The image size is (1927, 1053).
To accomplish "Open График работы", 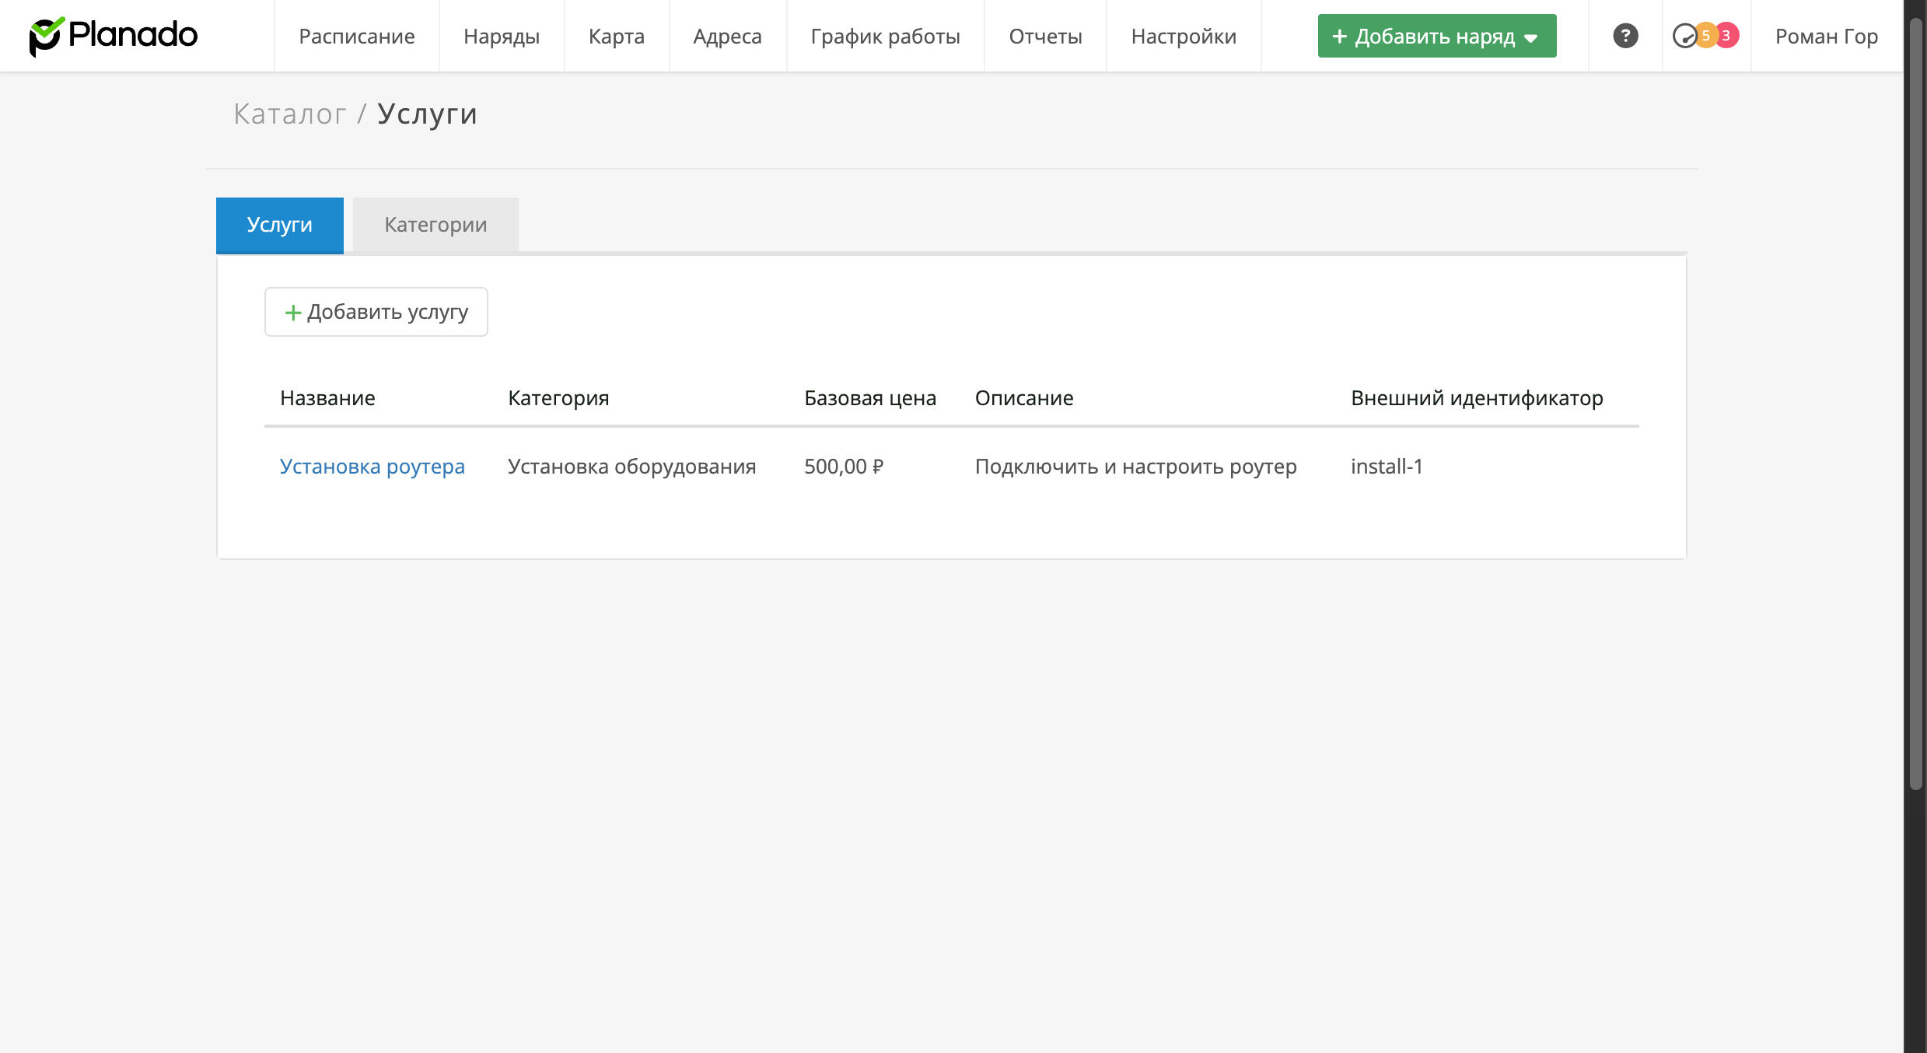I will pos(886,36).
